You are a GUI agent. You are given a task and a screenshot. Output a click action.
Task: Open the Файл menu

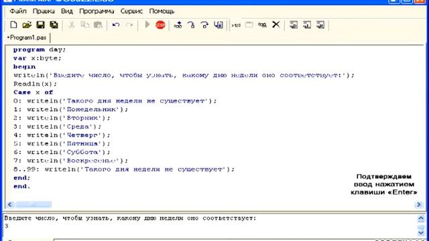tap(18, 11)
